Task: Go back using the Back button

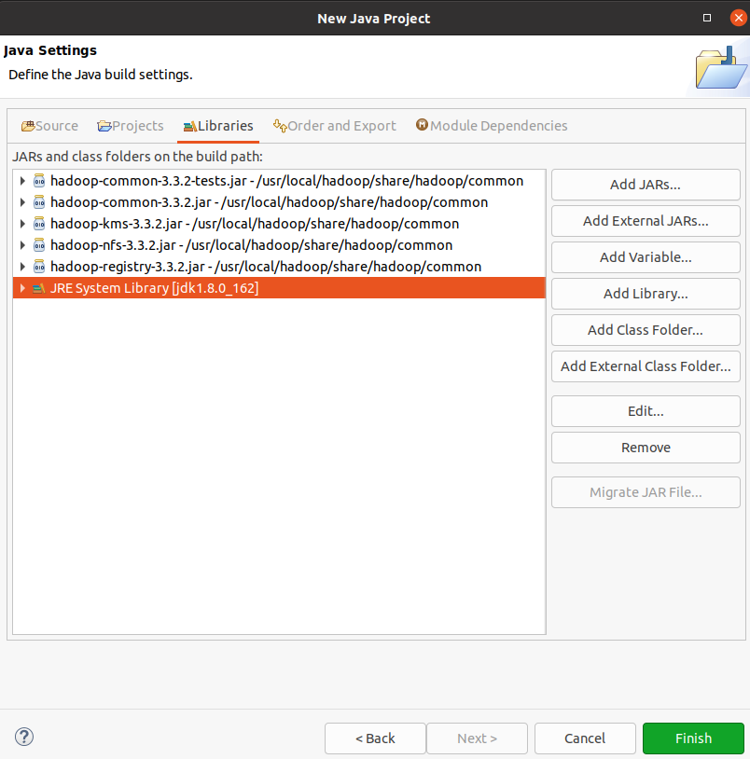Action: click(x=375, y=738)
